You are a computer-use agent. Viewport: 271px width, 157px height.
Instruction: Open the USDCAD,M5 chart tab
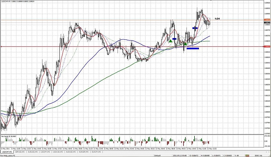pyautogui.click(x=58, y=152)
